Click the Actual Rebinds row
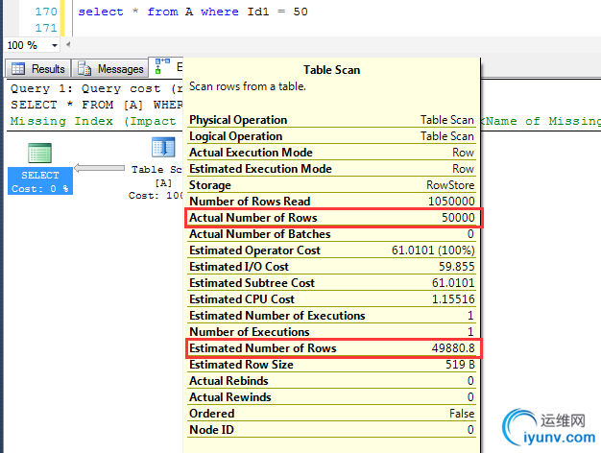Screen dimensions: 601x453 pyautogui.click(x=331, y=381)
